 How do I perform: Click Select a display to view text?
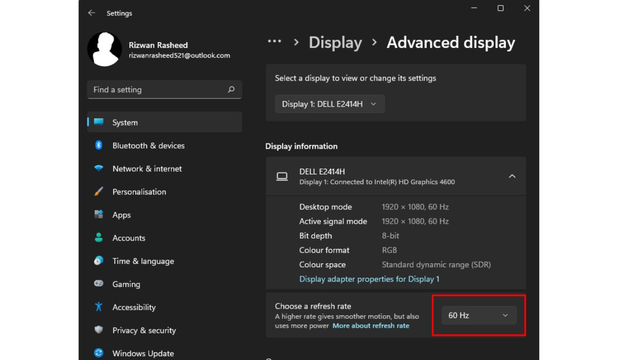point(355,78)
